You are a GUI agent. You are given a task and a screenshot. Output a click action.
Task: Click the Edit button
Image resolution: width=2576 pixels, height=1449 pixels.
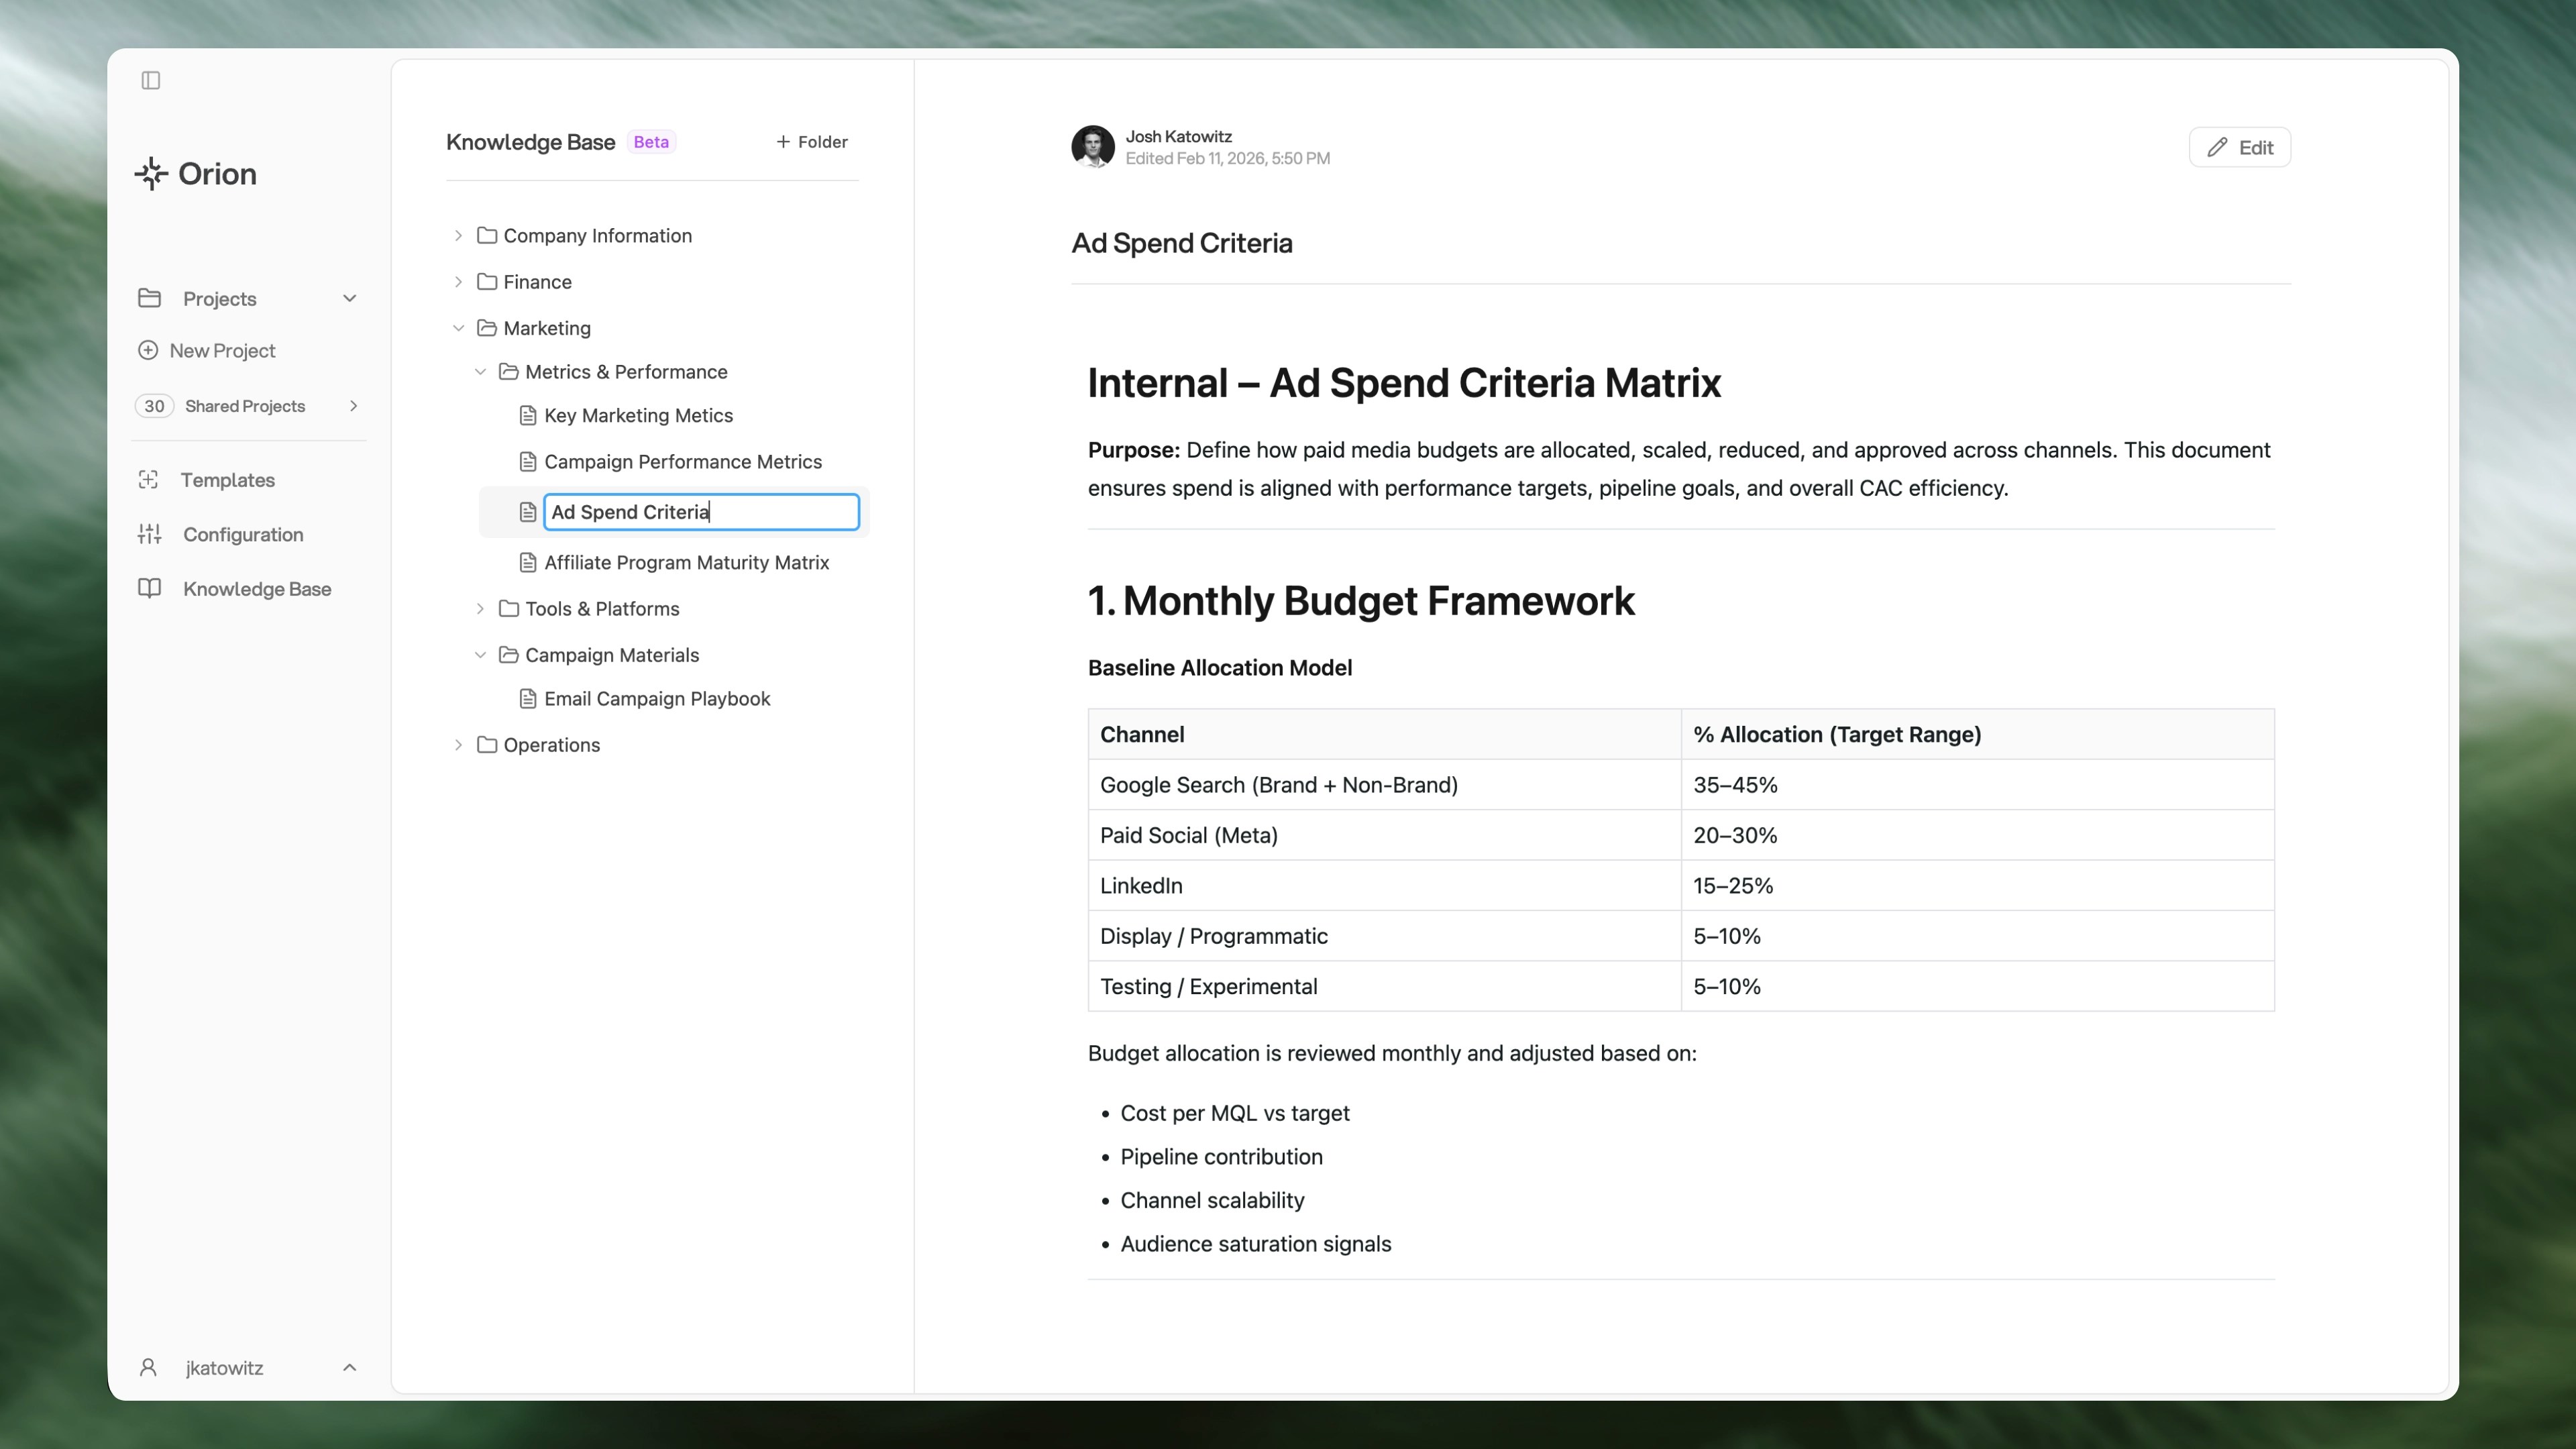pyautogui.click(x=2239, y=146)
